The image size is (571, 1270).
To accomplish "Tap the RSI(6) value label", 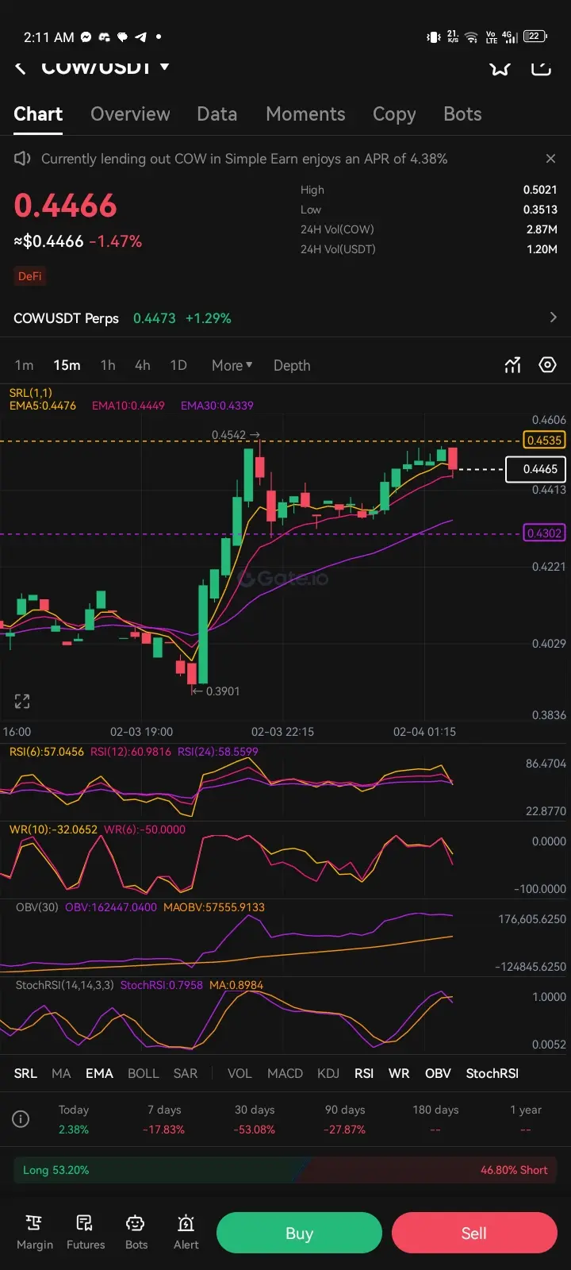I will pos(47,752).
